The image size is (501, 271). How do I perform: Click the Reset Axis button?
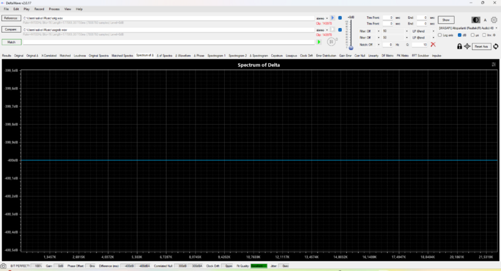point(481,46)
